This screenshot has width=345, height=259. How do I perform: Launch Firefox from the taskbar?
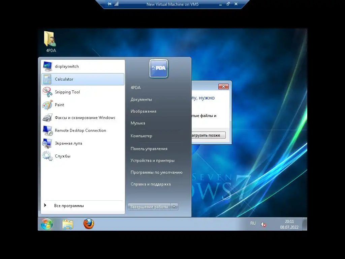click(89, 224)
